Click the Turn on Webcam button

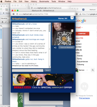(66, 48)
